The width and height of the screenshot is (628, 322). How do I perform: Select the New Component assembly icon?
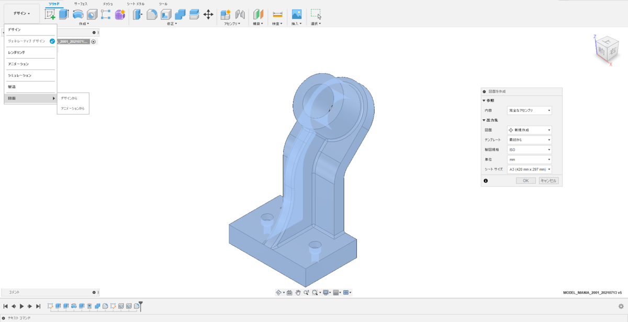tap(226, 14)
